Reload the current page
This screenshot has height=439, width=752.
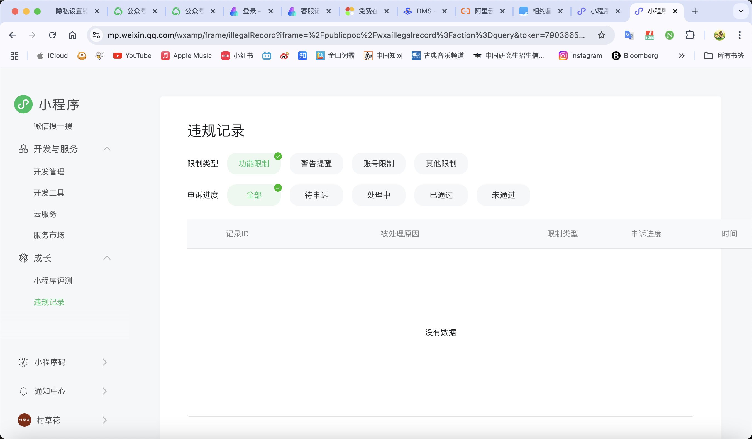pyautogui.click(x=52, y=35)
